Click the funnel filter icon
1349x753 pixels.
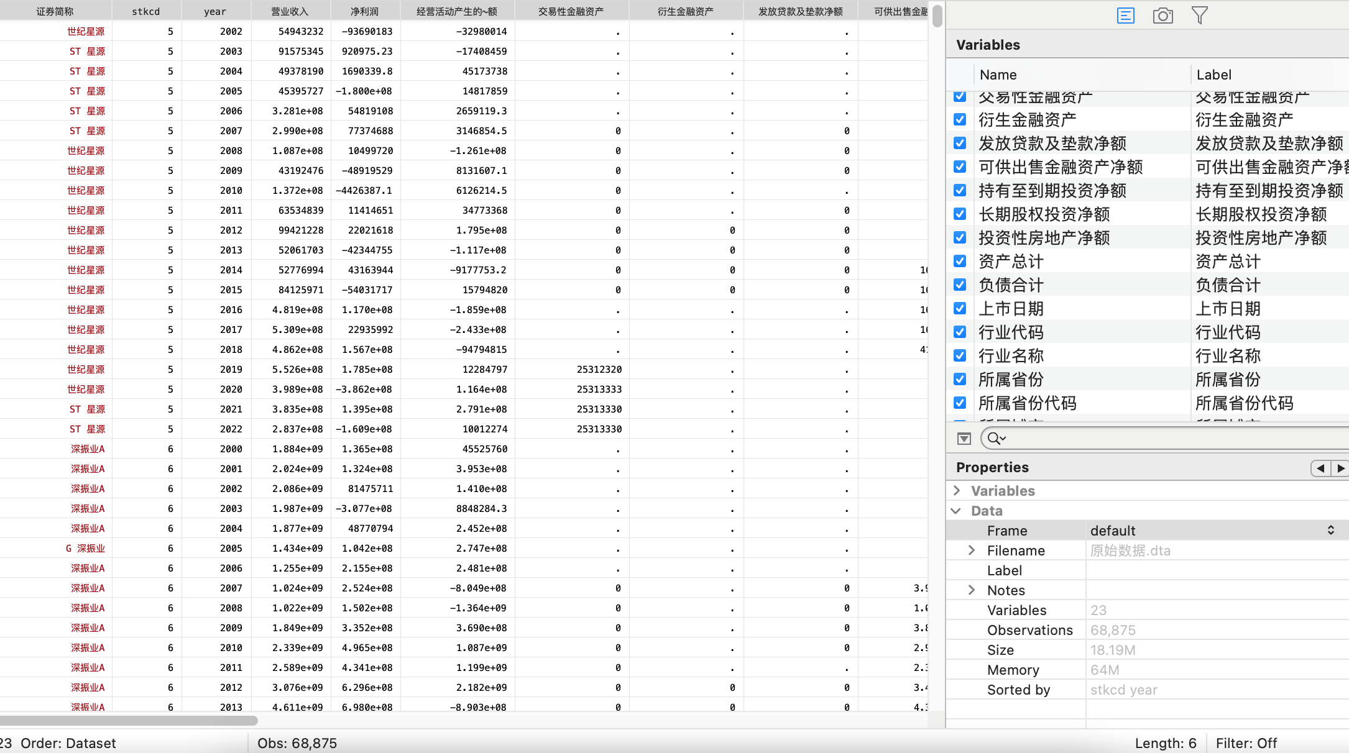click(x=1200, y=16)
